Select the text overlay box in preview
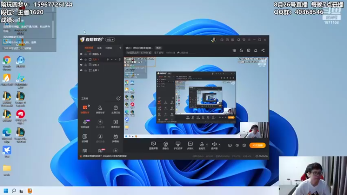347x195 pixels. tap(139, 62)
